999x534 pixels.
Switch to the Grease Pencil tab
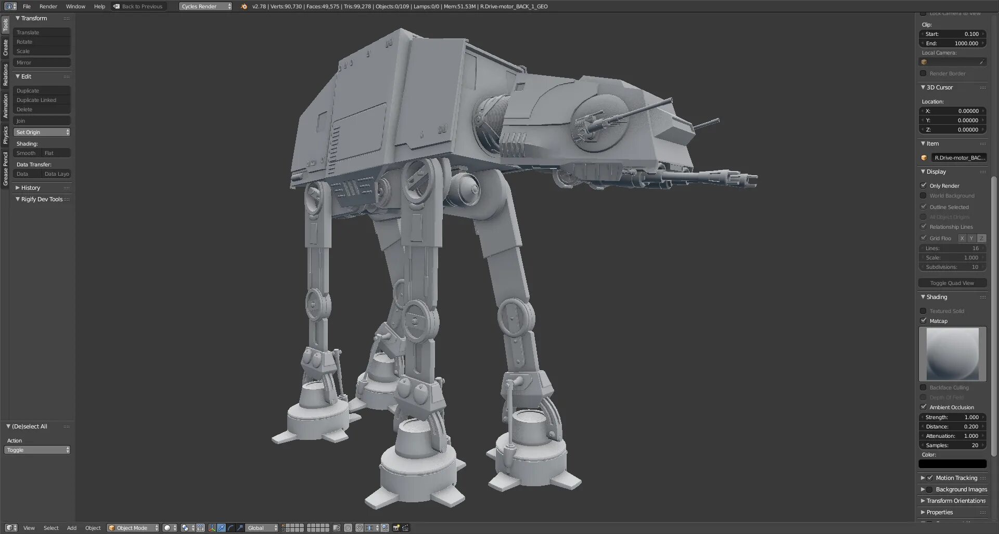pos(5,168)
